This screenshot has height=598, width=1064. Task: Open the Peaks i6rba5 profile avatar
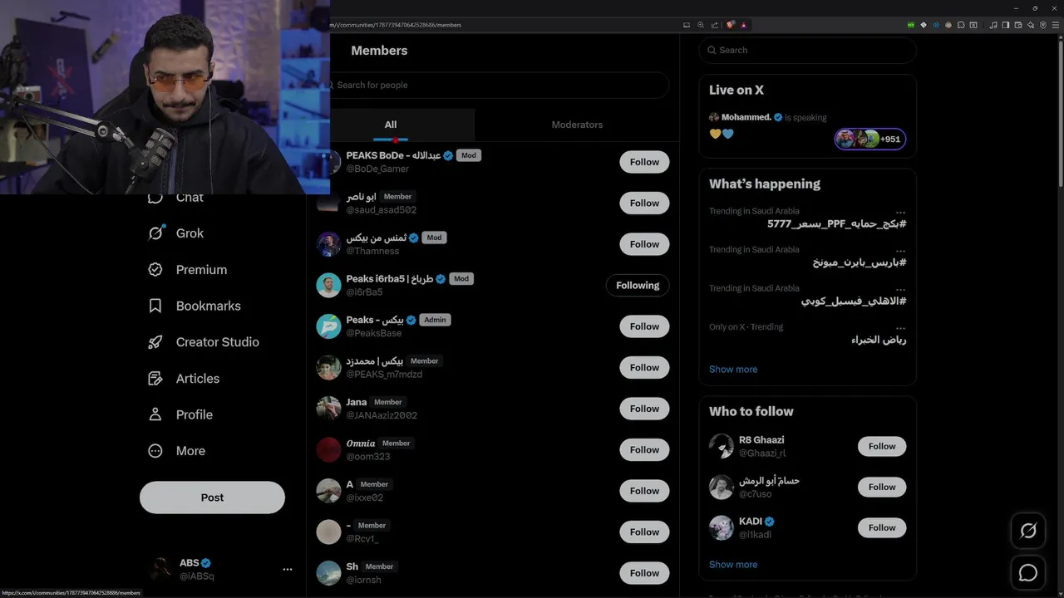coord(328,285)
